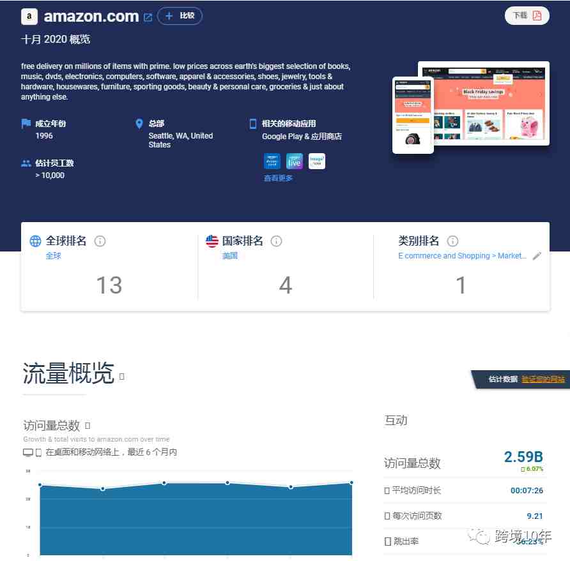Image resolution: width=570 pixels, height=561 pixels.
Task: Click average visit duration 00:07:26
Action: tap(527, 491)
